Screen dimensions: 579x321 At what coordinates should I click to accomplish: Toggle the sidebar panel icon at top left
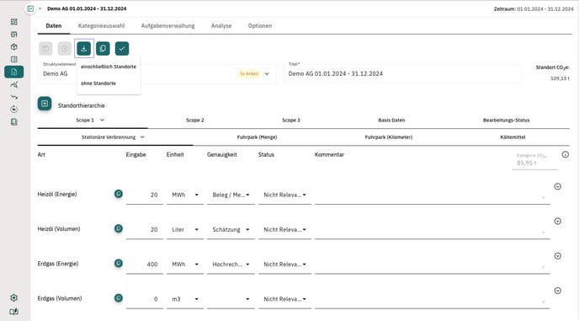(x=30, y=8)
